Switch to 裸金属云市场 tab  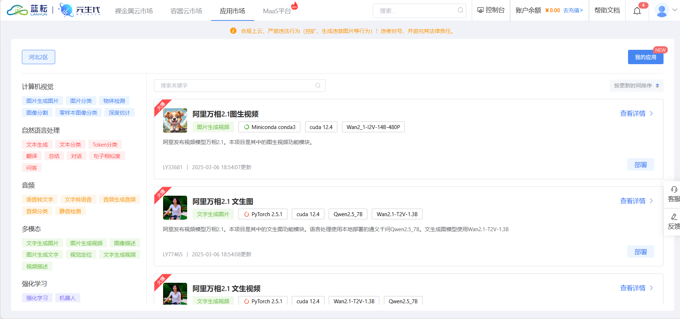[134, 11]
